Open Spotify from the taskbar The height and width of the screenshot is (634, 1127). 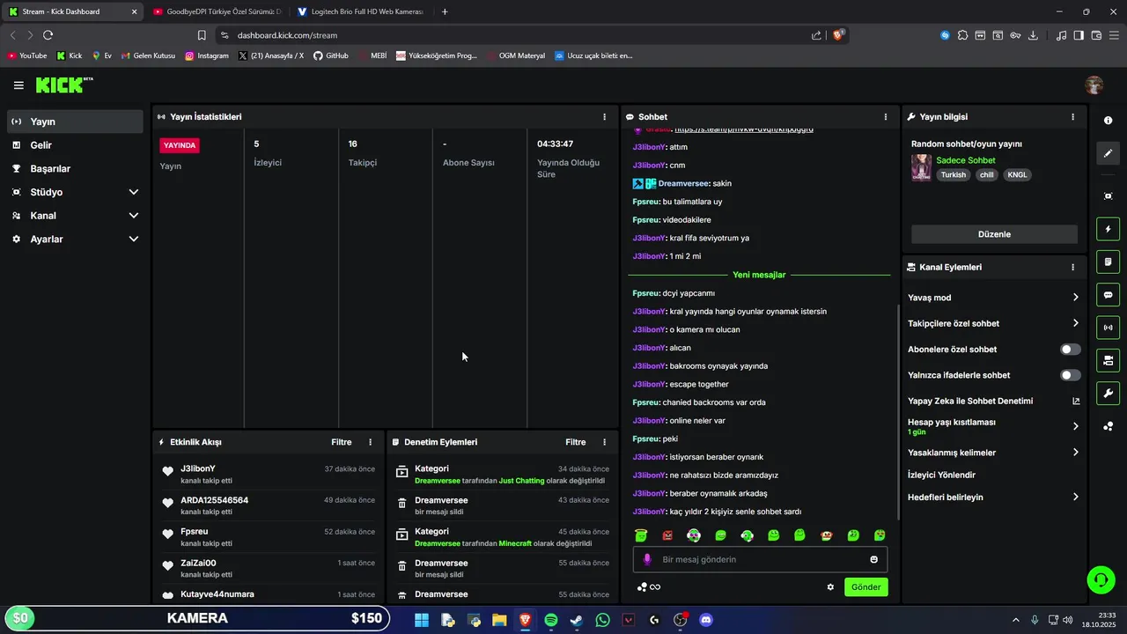click(x=551, y=620)
